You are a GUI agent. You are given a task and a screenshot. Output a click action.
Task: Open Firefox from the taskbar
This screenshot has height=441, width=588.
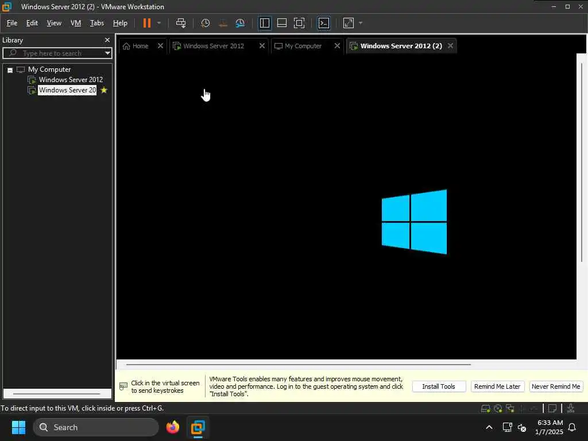pos(173,427)
